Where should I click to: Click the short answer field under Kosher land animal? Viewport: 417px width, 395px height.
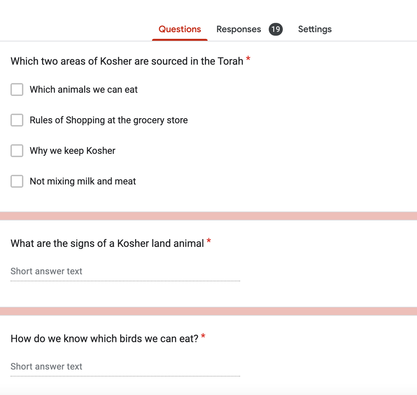125,272
